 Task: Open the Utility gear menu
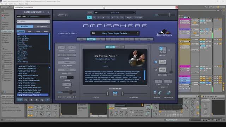point(66,15)
